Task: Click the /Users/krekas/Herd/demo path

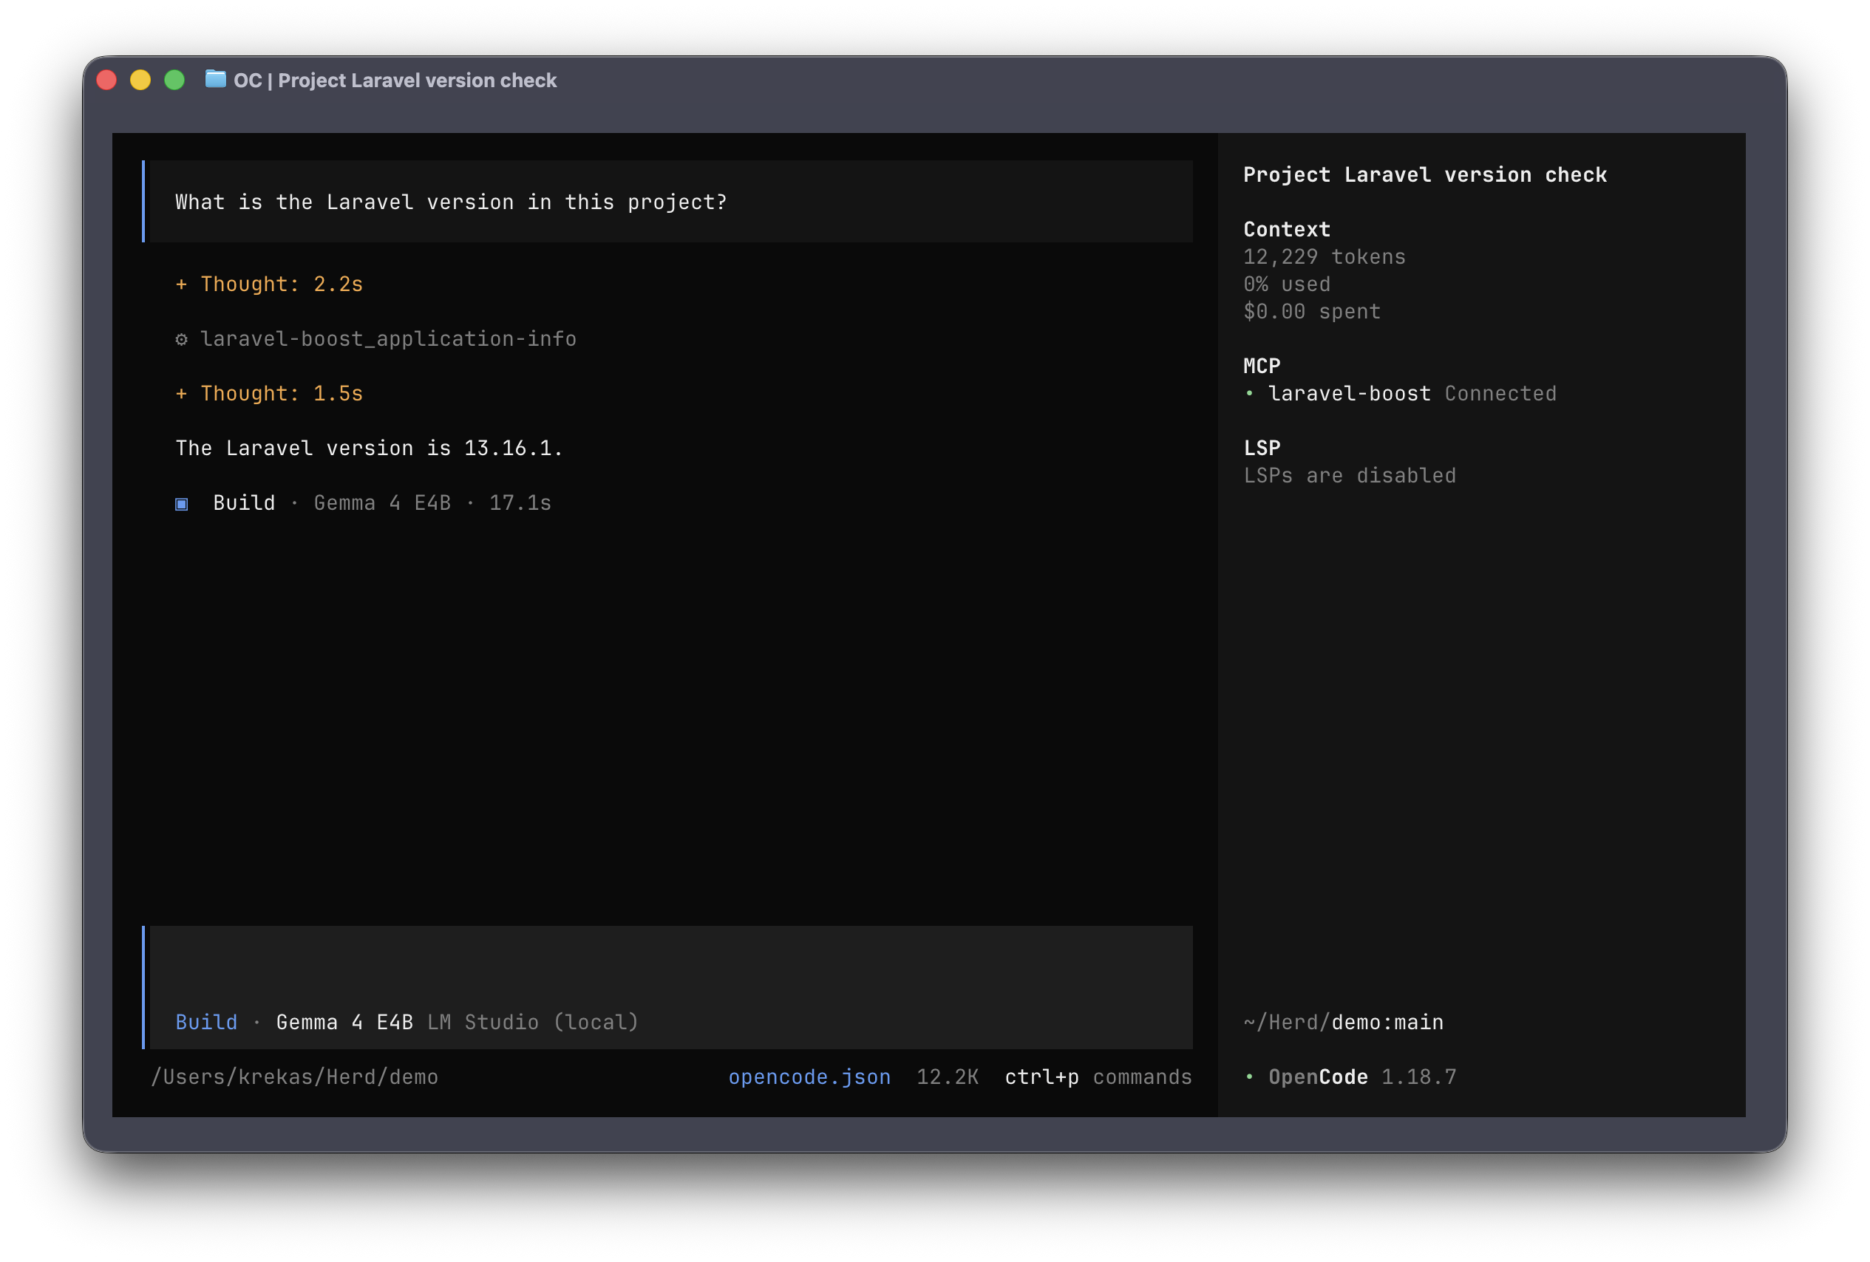Action: coord(294,1077)
